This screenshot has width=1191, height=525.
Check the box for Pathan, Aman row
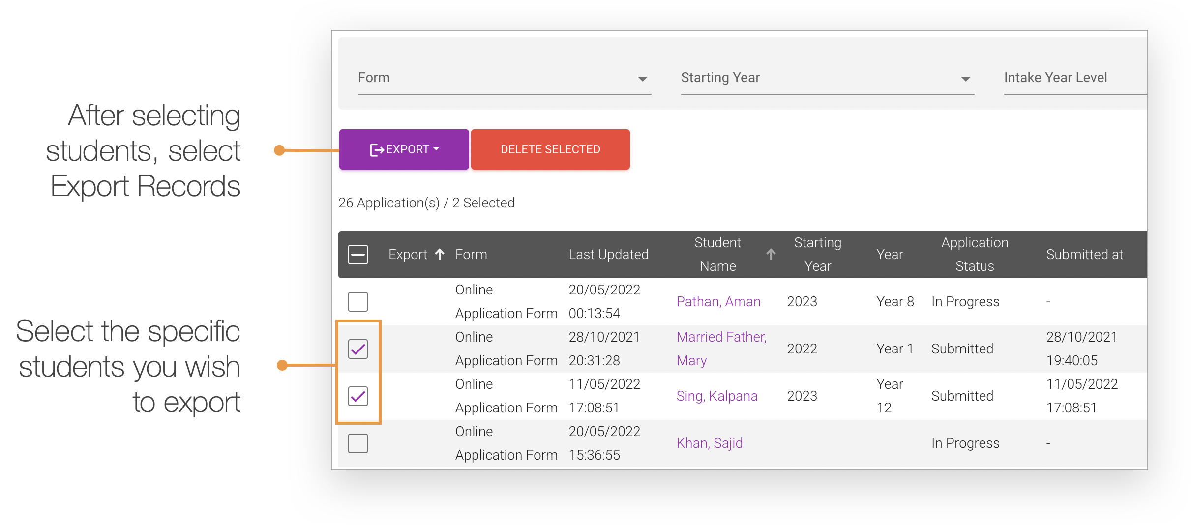[x=357, y=301]
